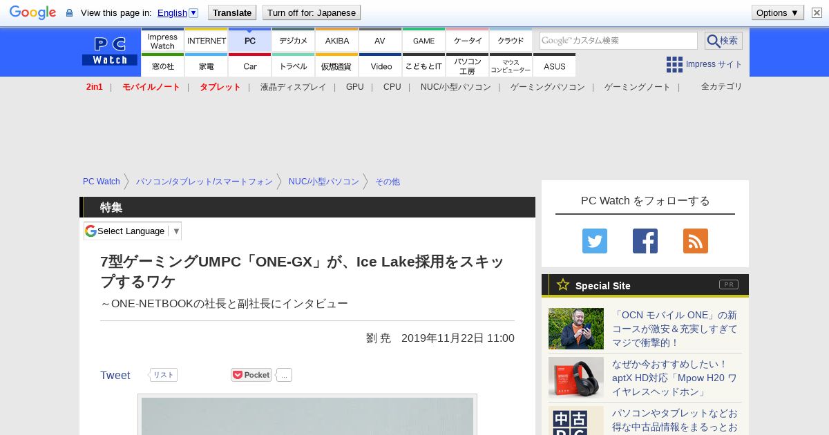Click the NUC/小型パソコン breadcrumb

pyautogui.click(x=324, y=182)
